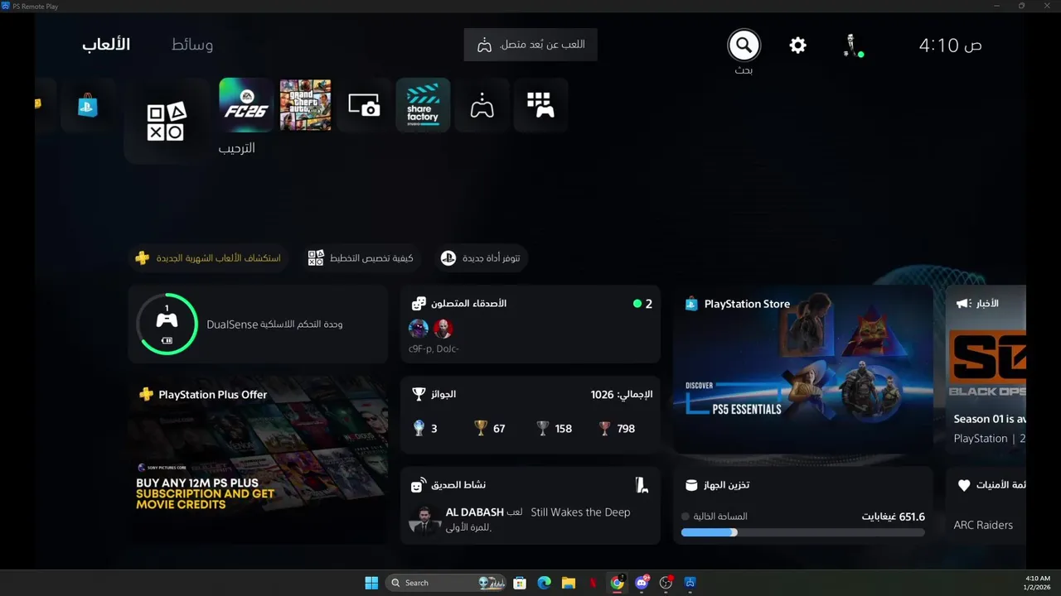
Task: Click the news megaphone icon
Action: pyautogui.click(x=962, y=304)
